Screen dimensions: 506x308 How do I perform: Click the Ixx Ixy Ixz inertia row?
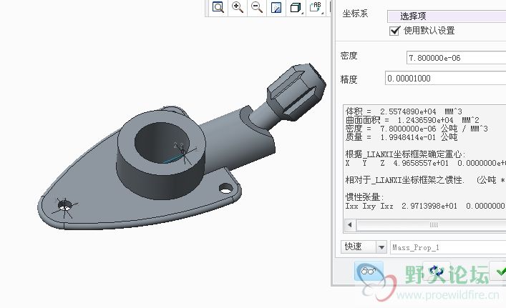[425, 206]
